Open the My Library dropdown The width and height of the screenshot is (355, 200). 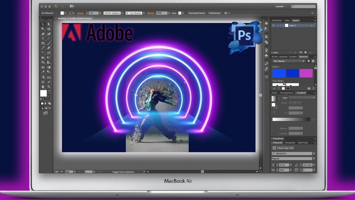[289, 61]
